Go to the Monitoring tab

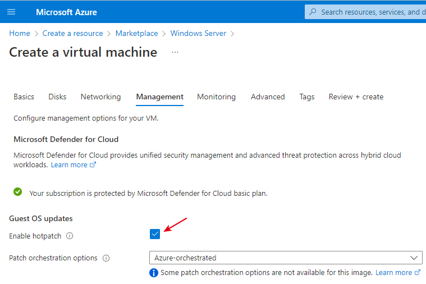click(x=216, y=97)
